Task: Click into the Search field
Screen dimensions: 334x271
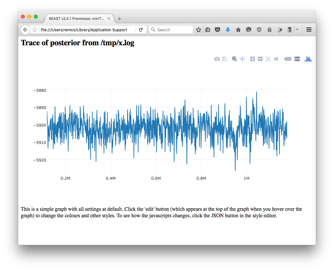Action: 171,30
